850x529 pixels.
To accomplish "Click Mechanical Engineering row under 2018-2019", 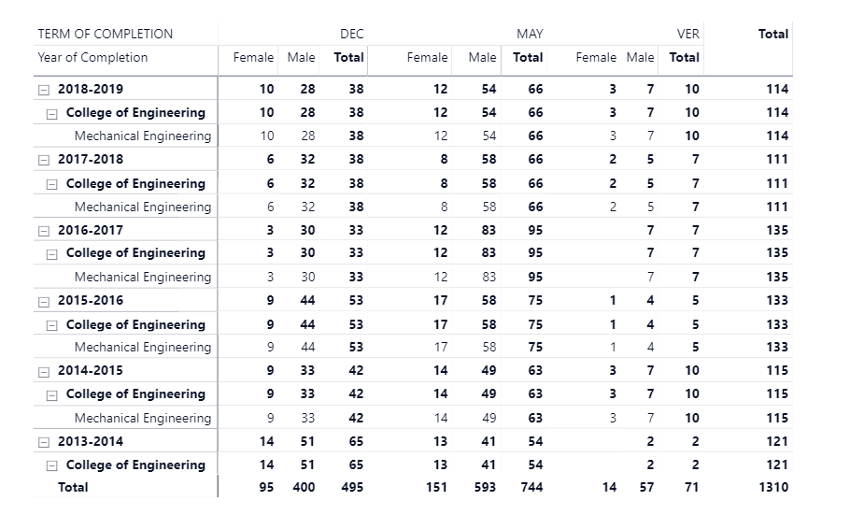I will [143, 136].
